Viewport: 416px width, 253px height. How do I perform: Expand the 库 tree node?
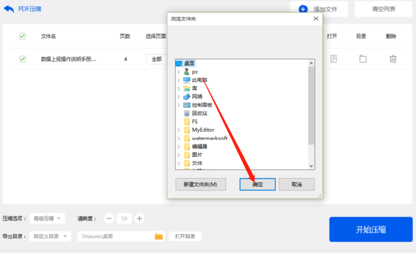point(179,89)
